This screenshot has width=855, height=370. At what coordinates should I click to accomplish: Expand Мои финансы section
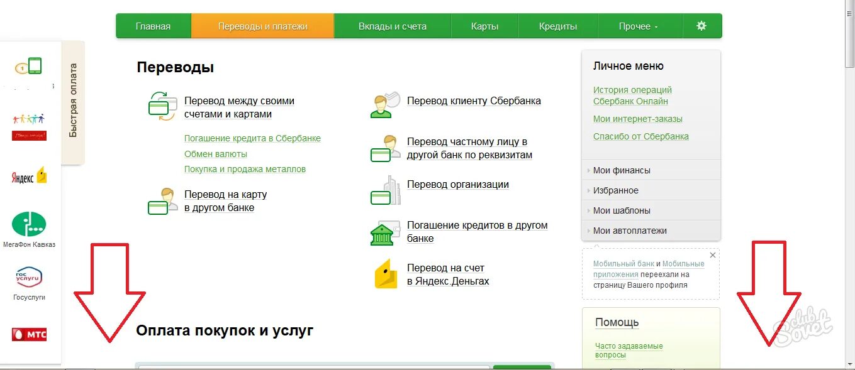click(x=651, y=170)
